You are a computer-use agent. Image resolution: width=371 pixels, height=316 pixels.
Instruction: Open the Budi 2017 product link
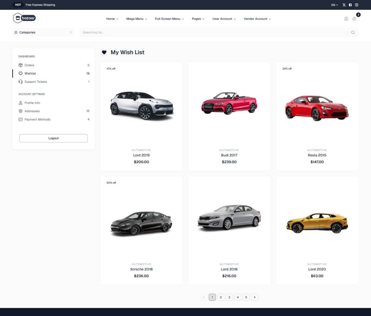[x=229, y=155]
